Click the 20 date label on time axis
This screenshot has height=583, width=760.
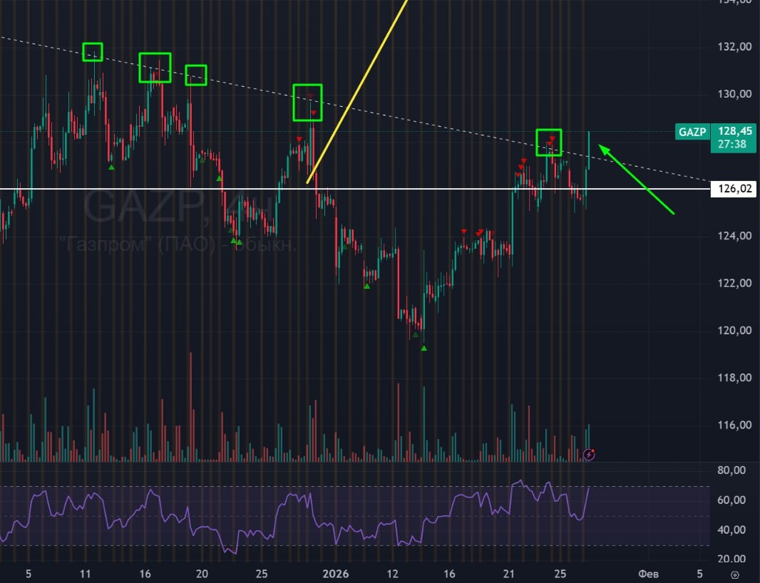[202, 574]
